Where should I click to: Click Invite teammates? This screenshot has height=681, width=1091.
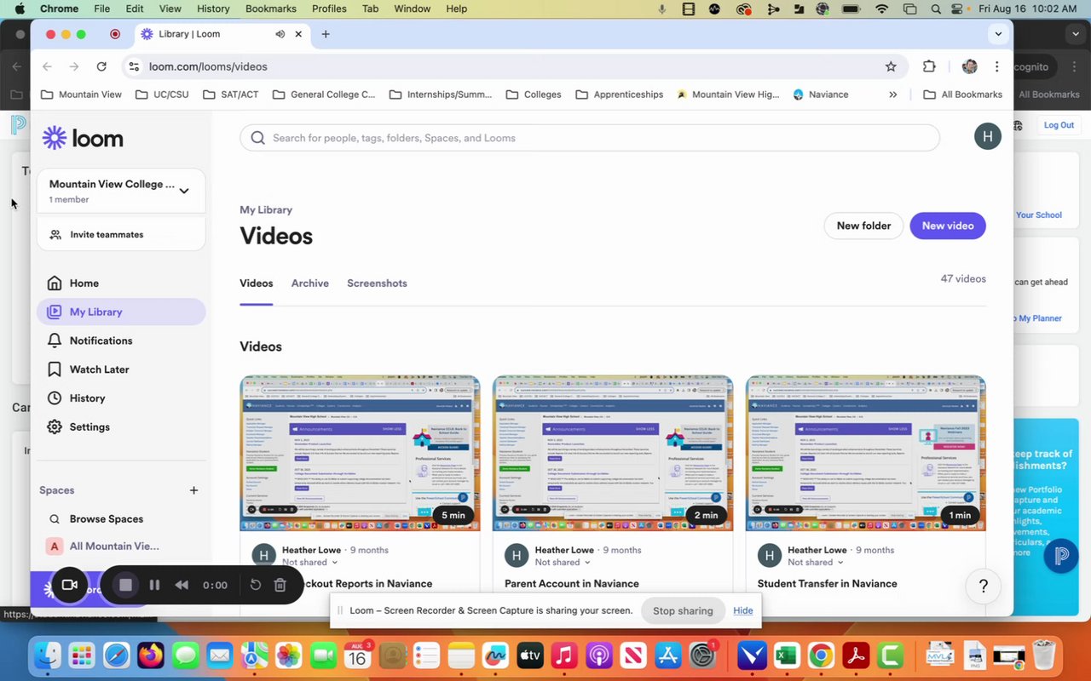(x=121, y=234)
